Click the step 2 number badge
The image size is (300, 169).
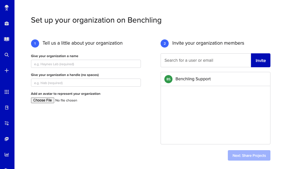tap(165, 43)
